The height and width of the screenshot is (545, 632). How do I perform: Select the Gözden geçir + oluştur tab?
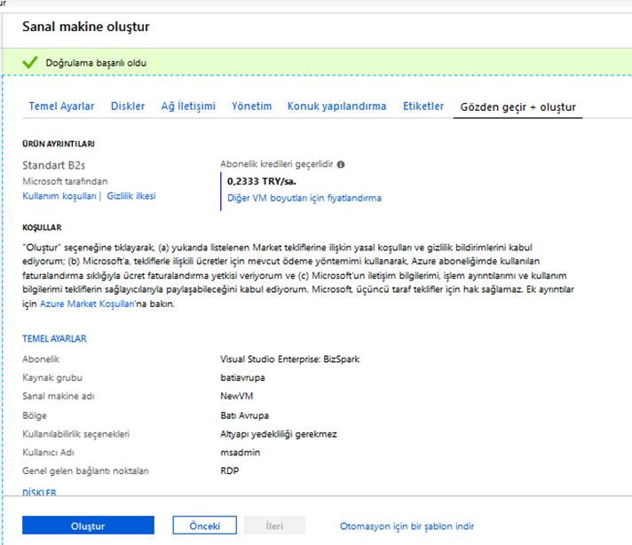[x=517, y=107]
